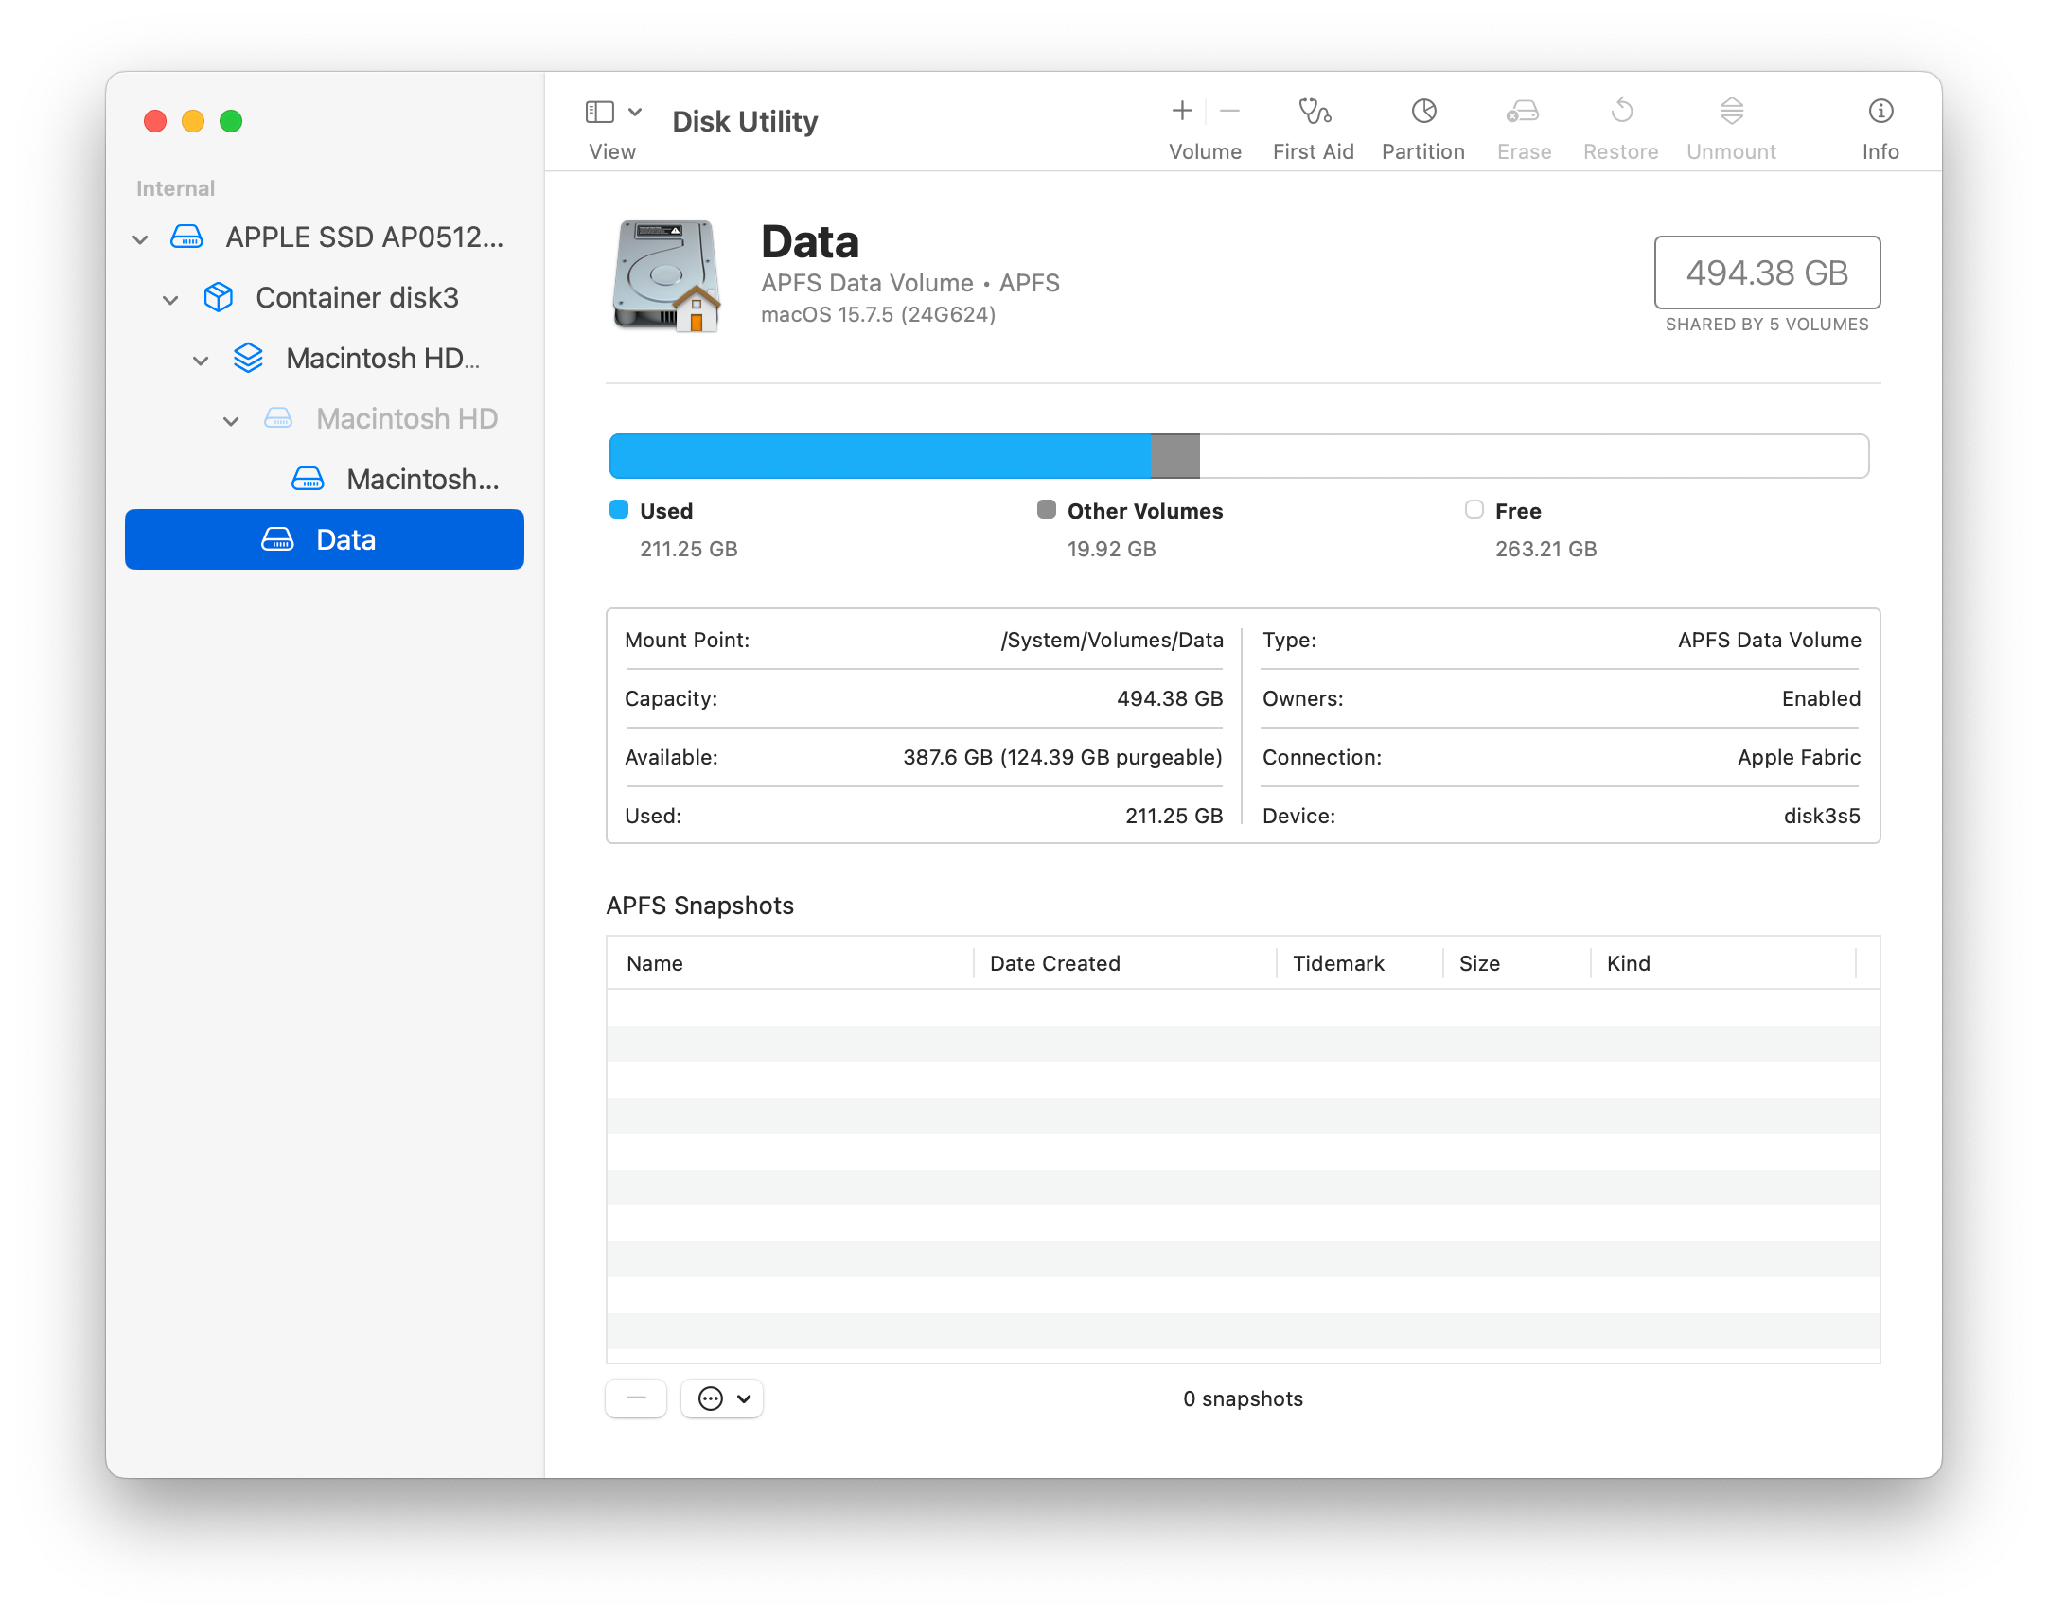
Task: Run First Aid stethoscope tool
Action: (1314, 111)
